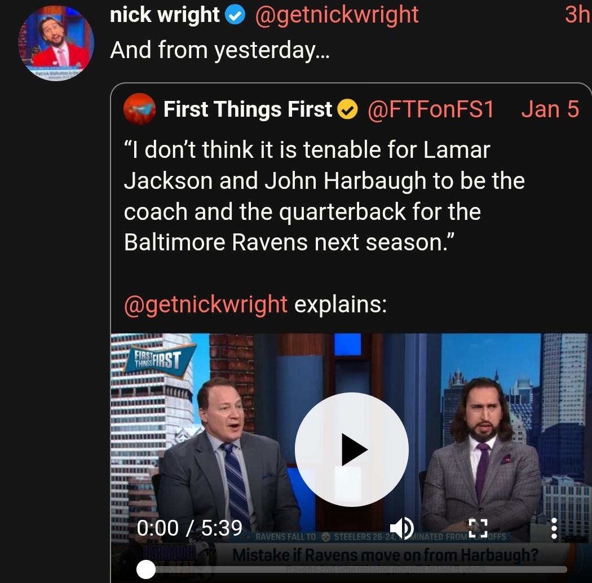This screenshot has height=583, width=592.
Task: Click nick wright's blue verified badge
Action: (235, 15)
